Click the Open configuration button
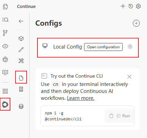The width and height of the screenshot is (147, 138). 103,47
